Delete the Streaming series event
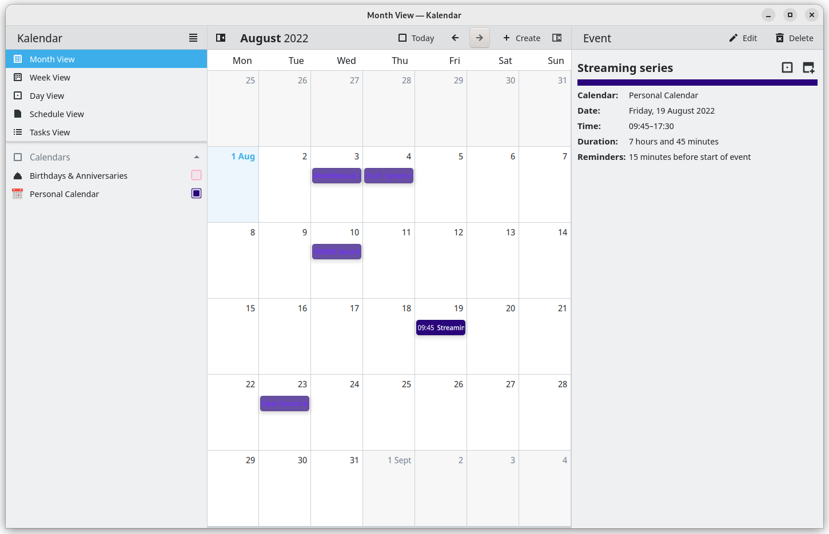 click(794, 38)
